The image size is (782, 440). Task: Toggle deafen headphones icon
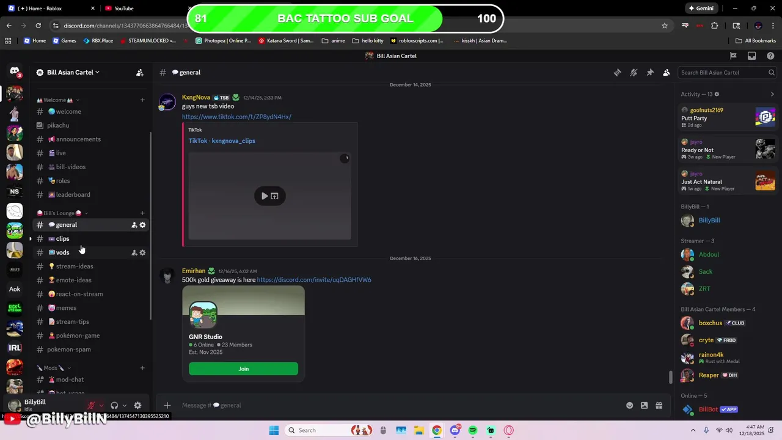tap(114, 405)
